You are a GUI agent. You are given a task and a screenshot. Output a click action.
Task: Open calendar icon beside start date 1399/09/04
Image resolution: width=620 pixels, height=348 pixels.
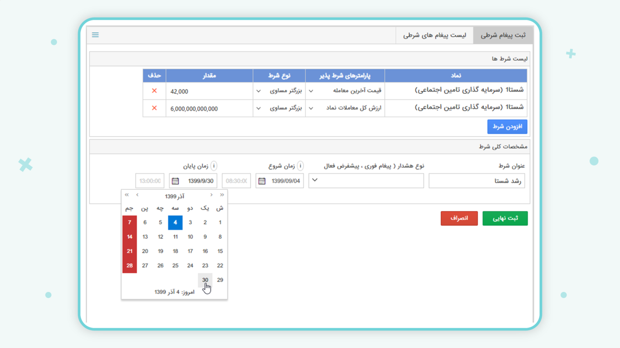[262, 181]
